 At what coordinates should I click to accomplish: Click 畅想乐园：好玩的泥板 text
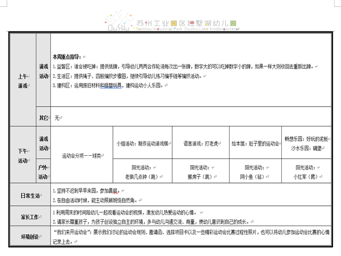click(306, 139)
